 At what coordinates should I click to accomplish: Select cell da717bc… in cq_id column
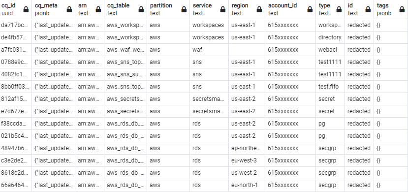click(16, 25)
